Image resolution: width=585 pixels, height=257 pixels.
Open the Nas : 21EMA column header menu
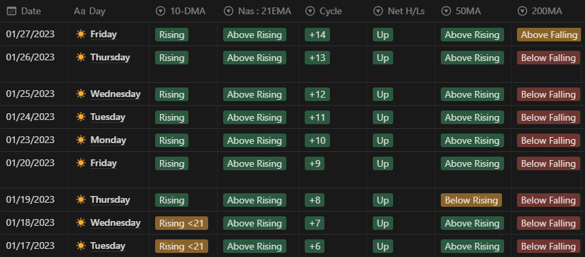(258, 11)
